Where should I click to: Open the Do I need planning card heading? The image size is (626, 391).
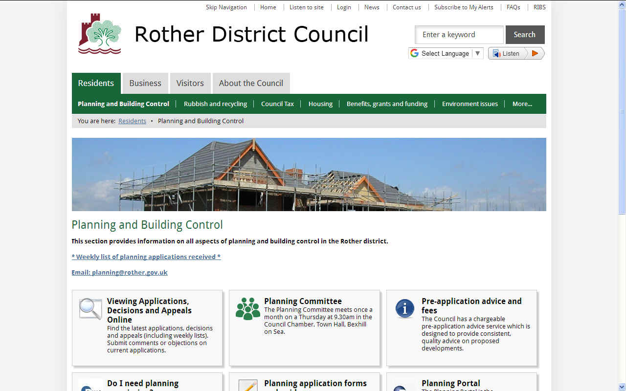click(143, 384)
